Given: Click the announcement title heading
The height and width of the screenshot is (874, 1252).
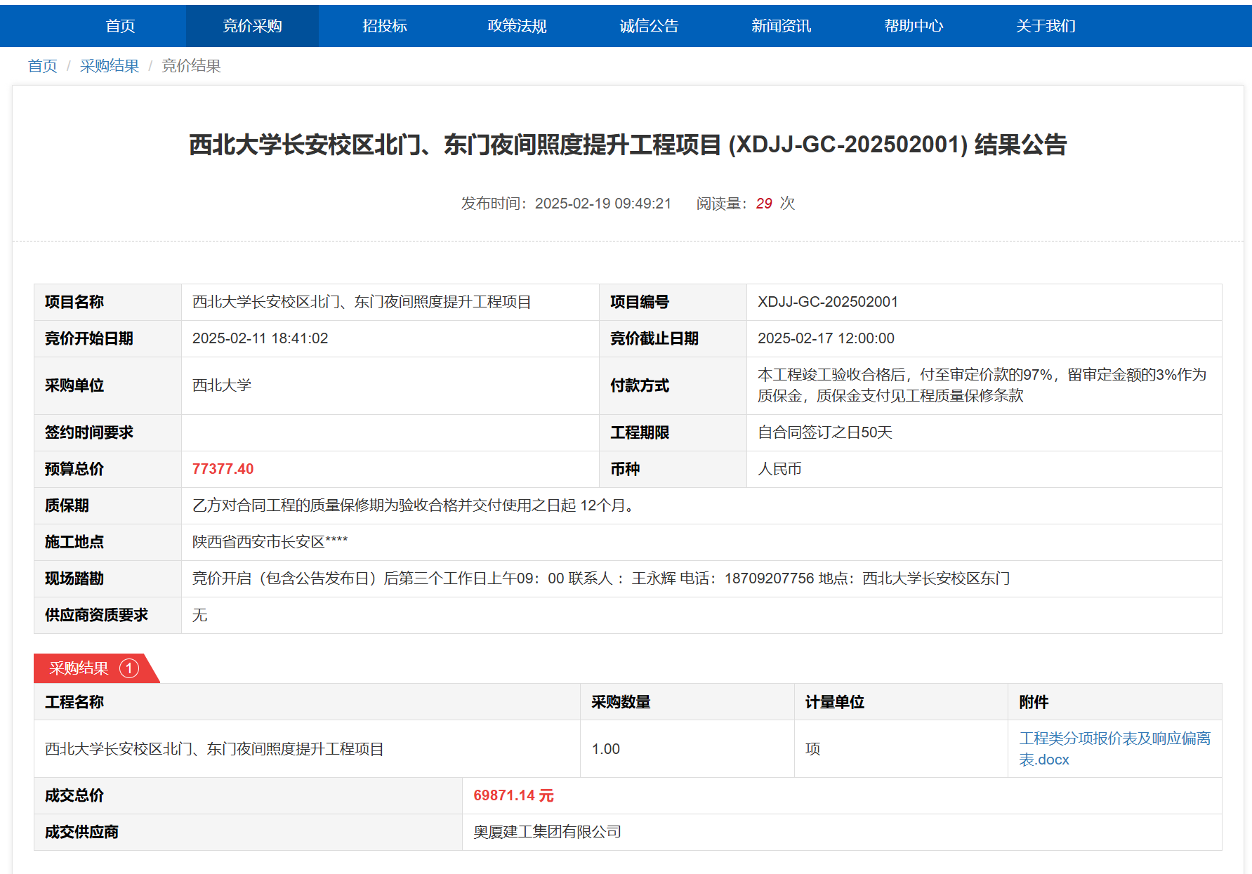Looking at the screenshot, I should pyautogui.click(x=628, y=145).
